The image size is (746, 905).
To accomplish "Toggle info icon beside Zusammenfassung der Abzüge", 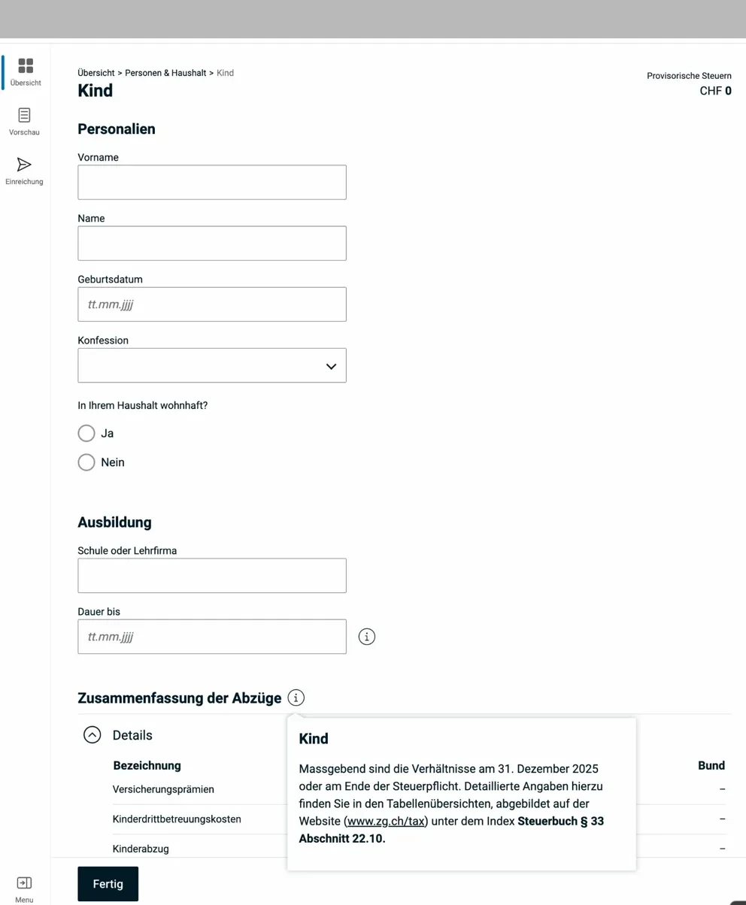I will coord(296,698).
